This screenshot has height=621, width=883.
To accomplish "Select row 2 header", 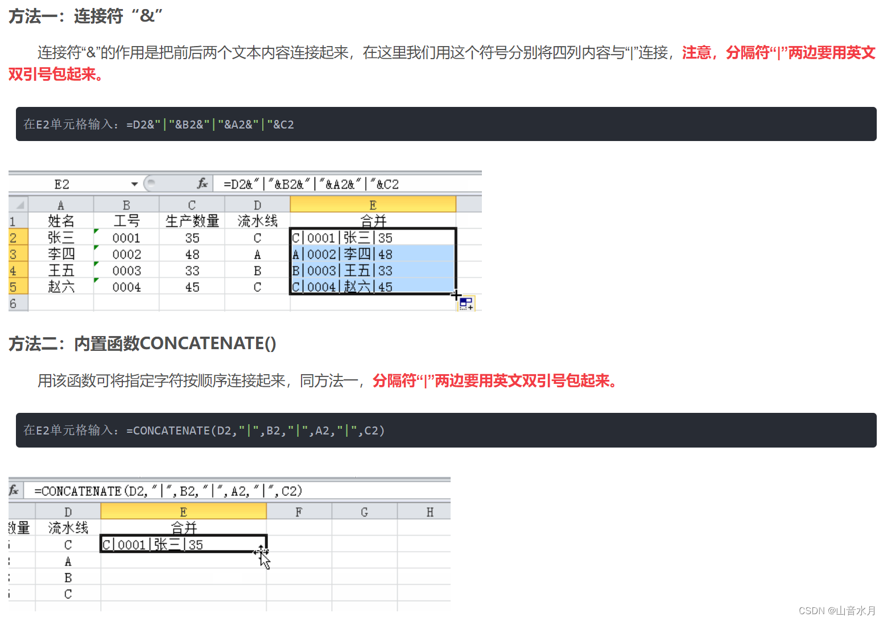I will point(18,237).
